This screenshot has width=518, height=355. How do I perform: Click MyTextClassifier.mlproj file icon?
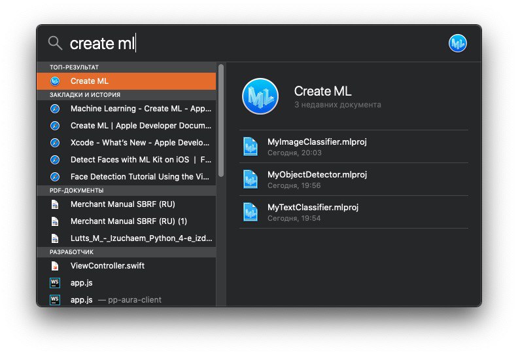(250, 212)
